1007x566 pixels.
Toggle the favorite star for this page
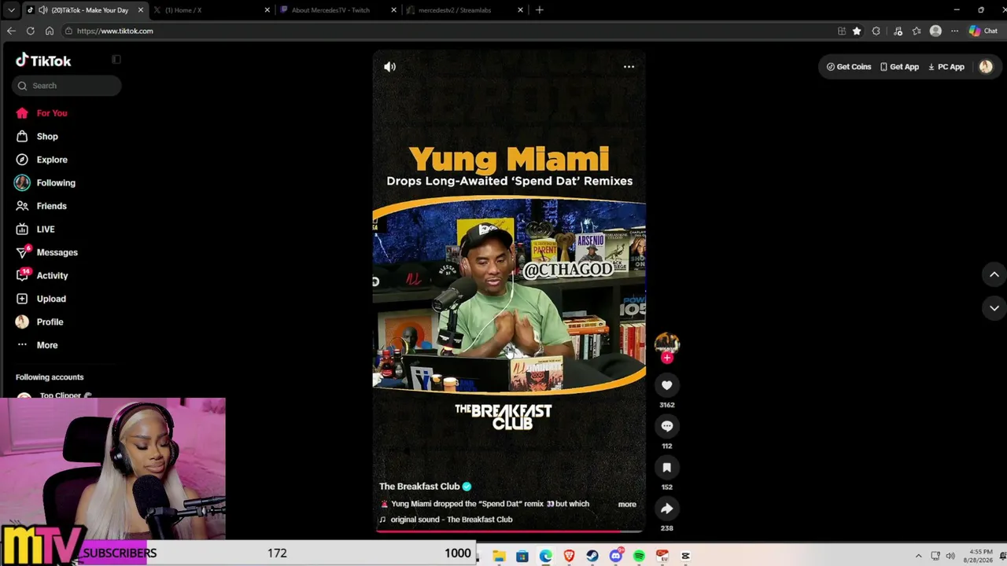click(x=857, y=31)
